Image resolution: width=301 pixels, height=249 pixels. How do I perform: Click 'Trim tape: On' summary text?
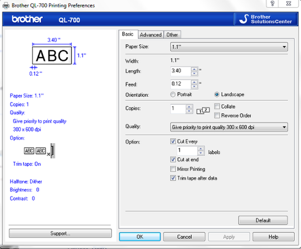click(x=27, y=164)
